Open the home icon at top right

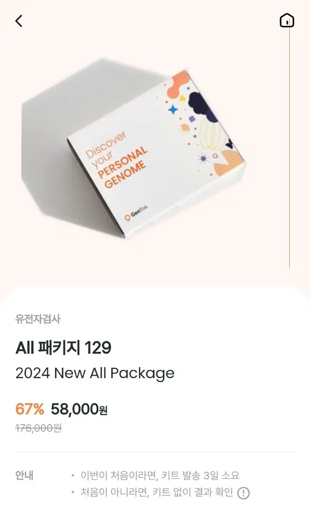point(287,20)
